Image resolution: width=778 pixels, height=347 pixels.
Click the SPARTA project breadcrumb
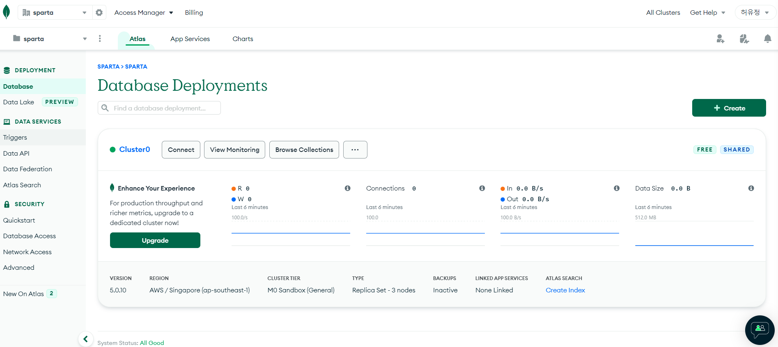click(136, 67)
